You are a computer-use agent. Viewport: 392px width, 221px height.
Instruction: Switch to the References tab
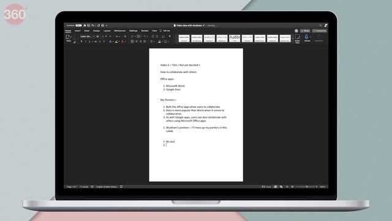point(120,31)
